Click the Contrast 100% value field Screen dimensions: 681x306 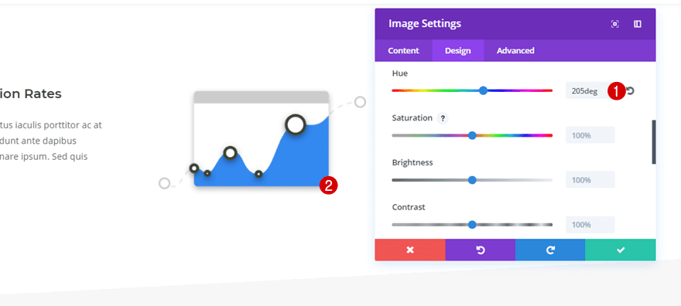pos(590,225)
